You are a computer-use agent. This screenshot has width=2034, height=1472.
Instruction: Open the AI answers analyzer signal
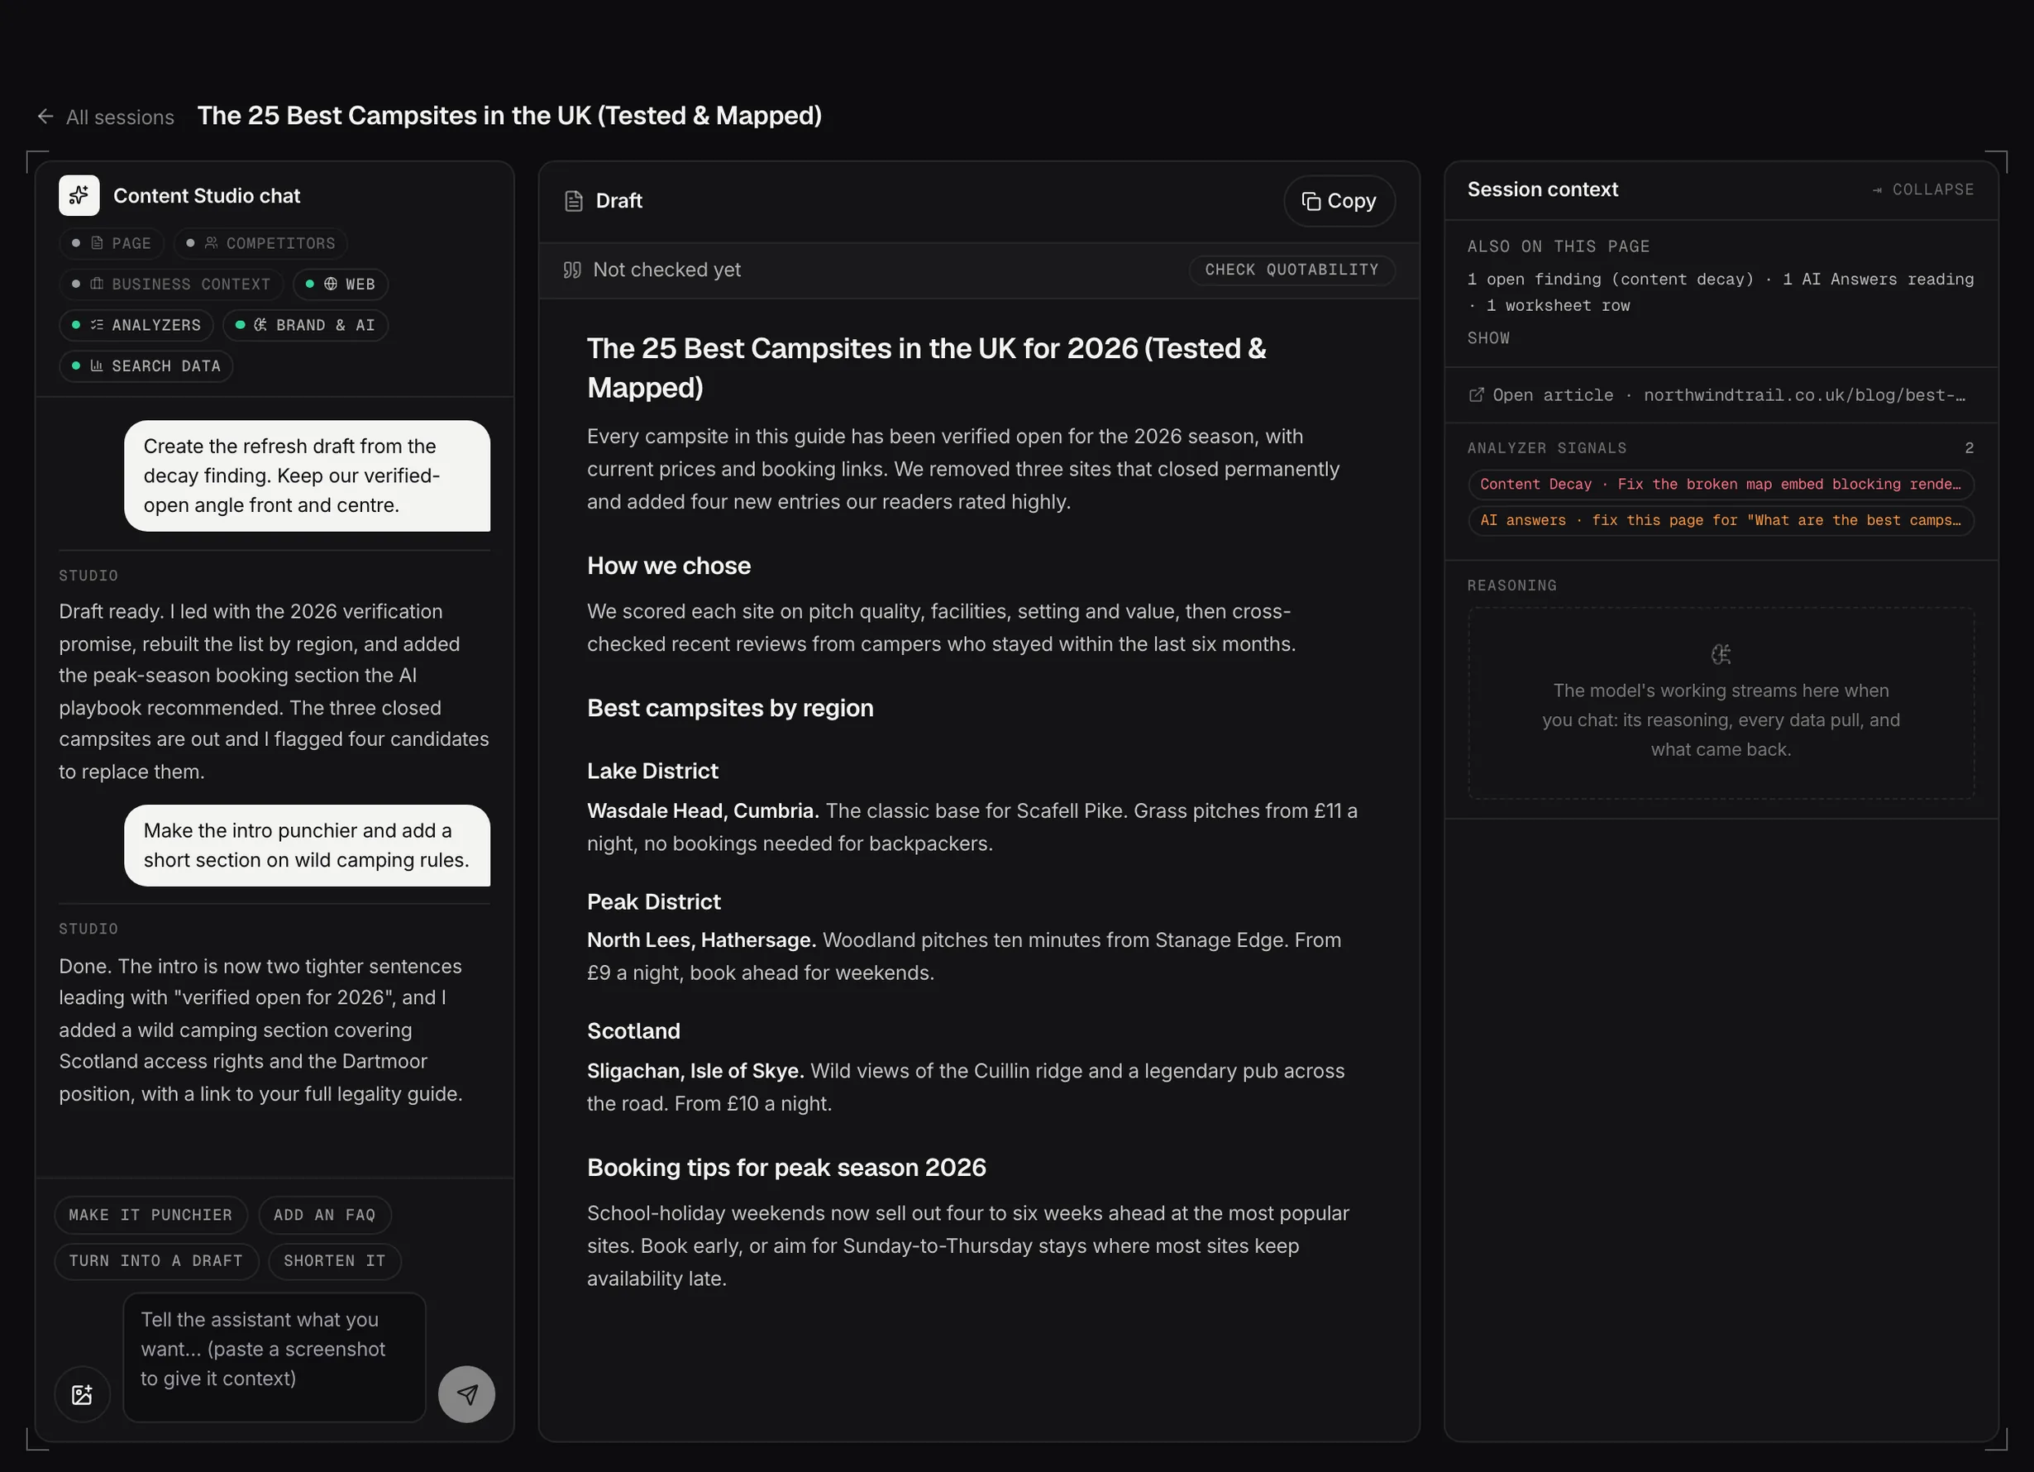(1720, 520)
